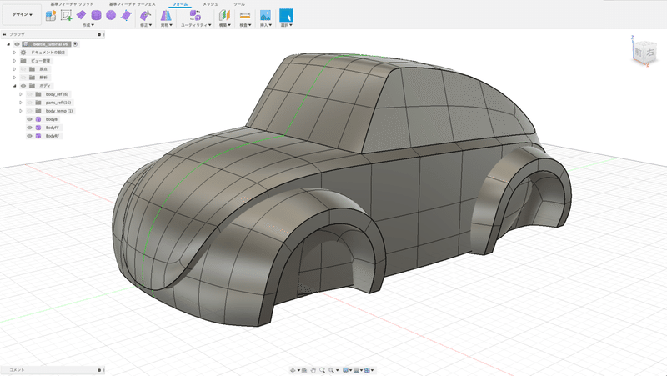Open the 作成 menu label

pyautogui.click(x=88, y=26)
